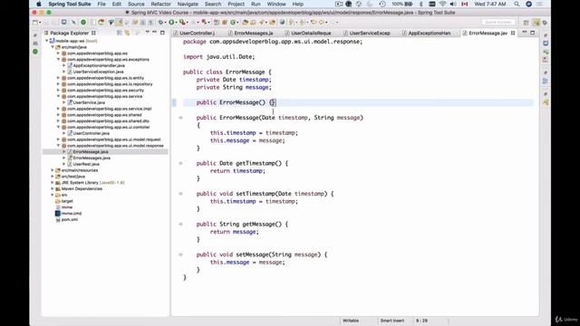The width and height of the screenshot is (580, 326).
Task: Click the green circle icon in left sidebar
Action: pos(35,52)
